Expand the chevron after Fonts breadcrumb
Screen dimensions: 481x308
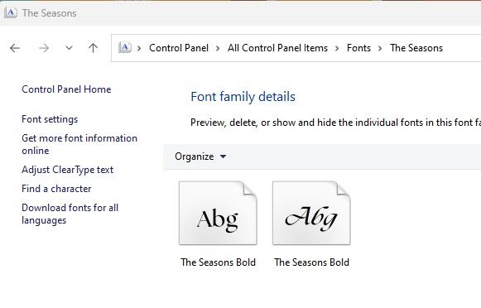pyautogui.click(x=380, y=49)
